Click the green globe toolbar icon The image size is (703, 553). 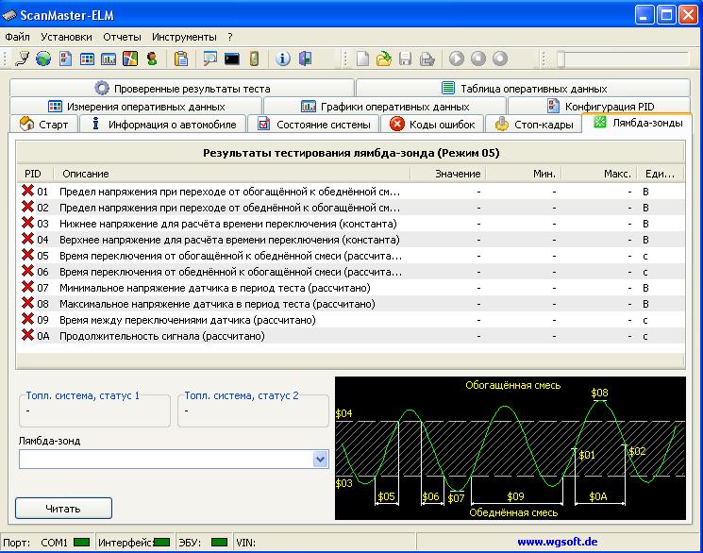coord(43,59)
